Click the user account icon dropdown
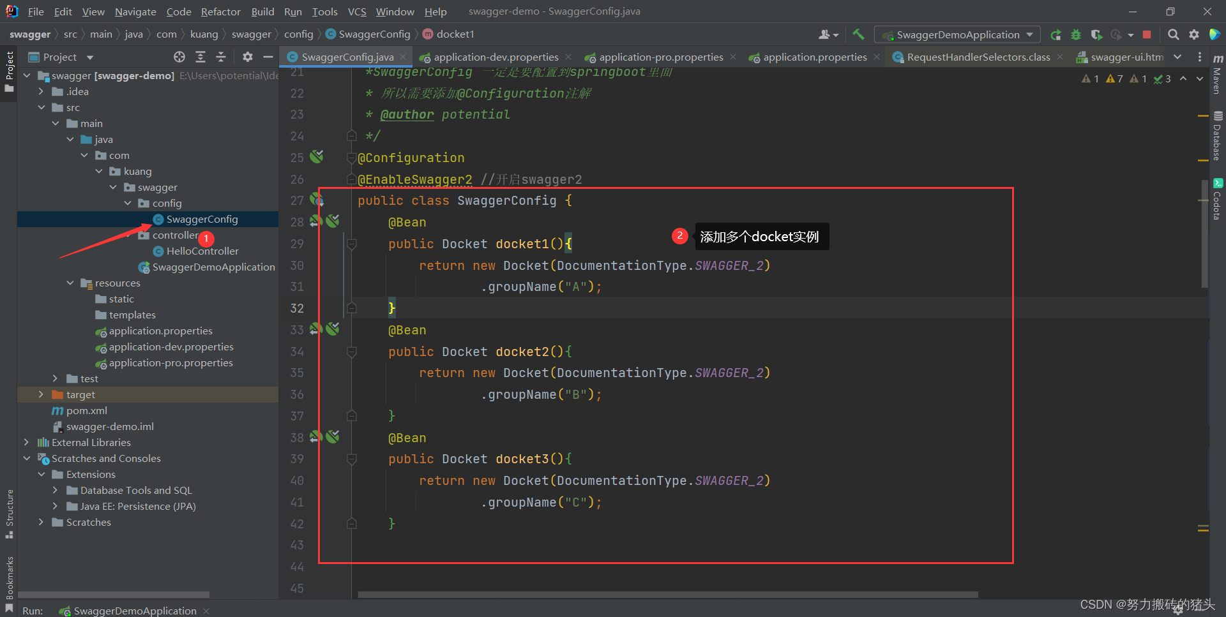Screen dimensions: 1226x617 point(828,34)
